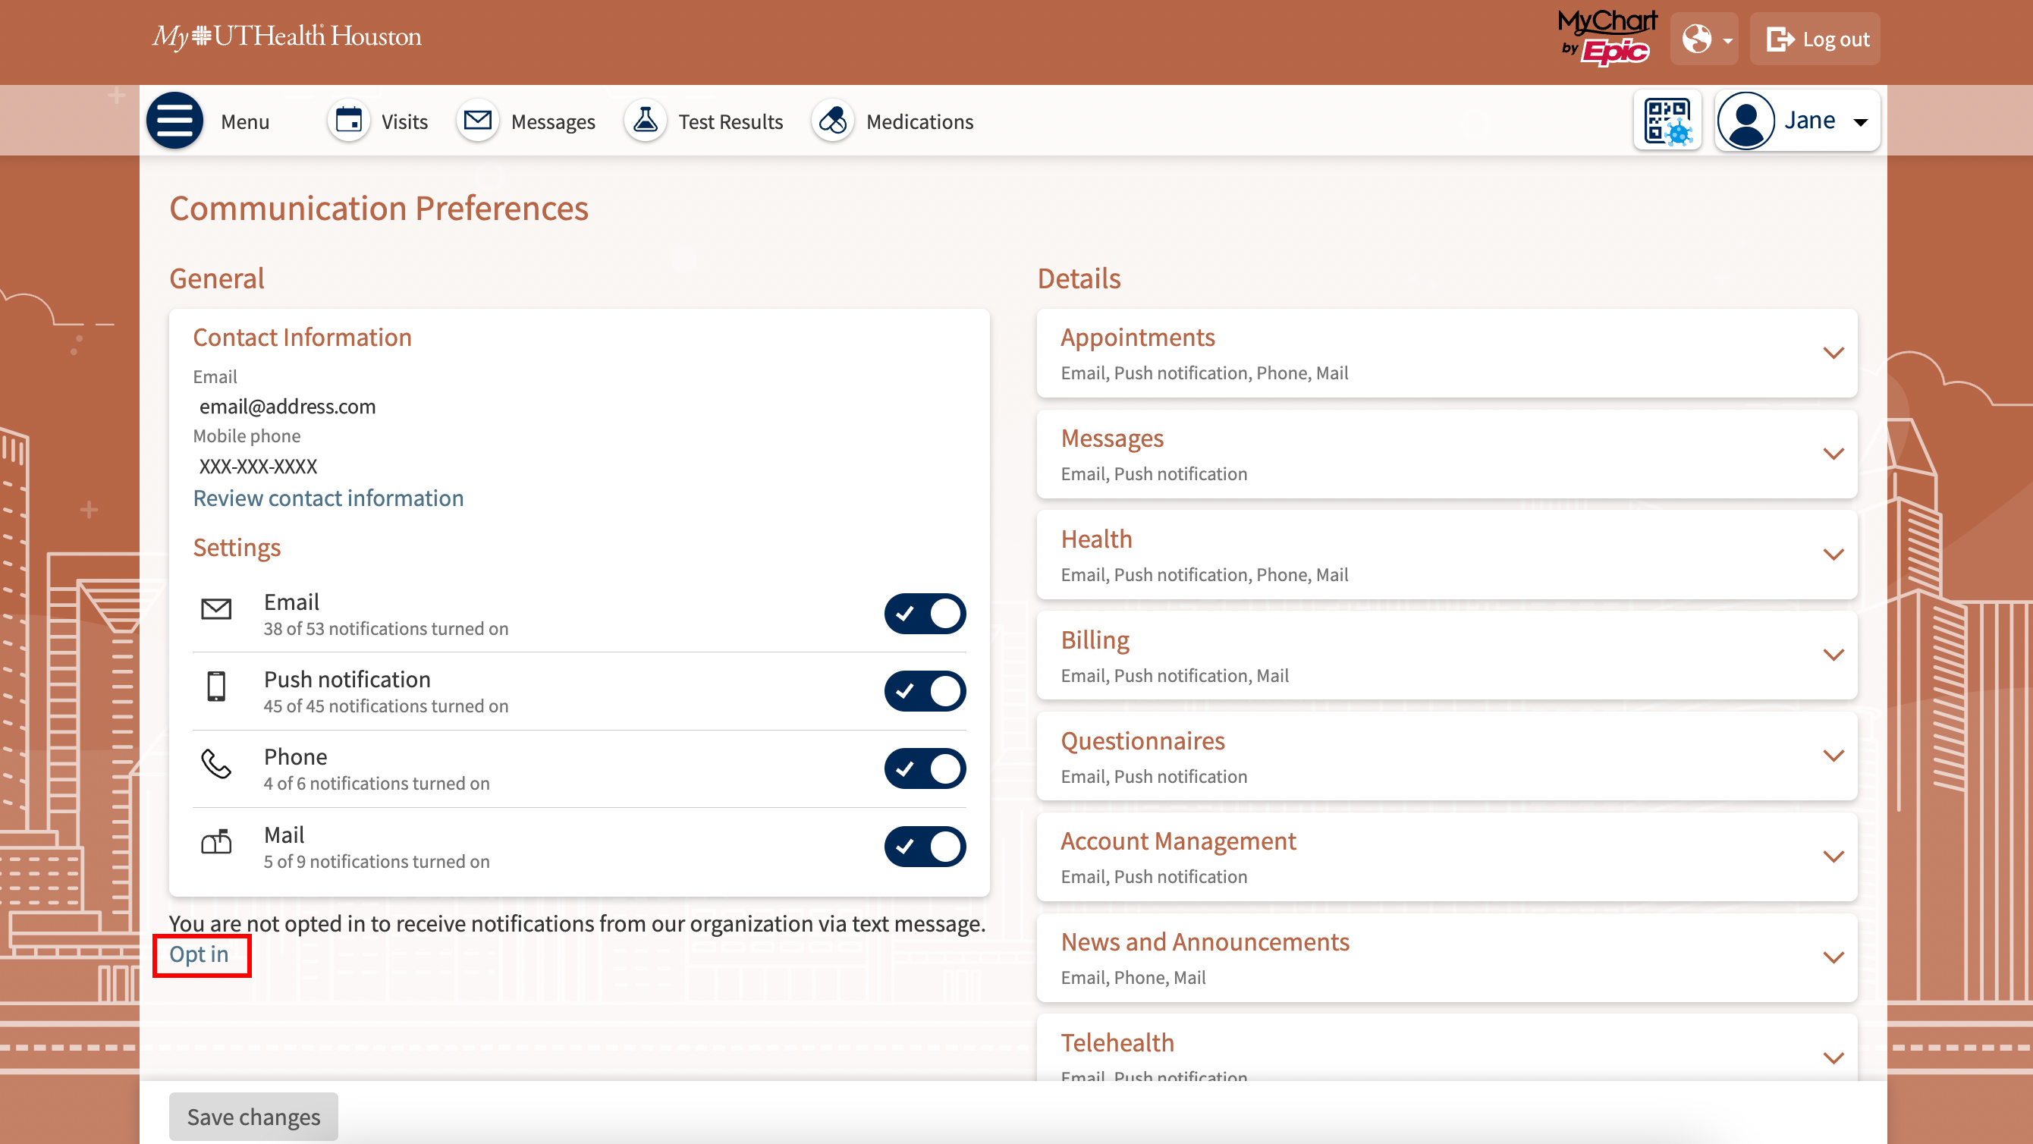The image size is (2033, 1144).
Task: Expand News and Announcements section
Action: pyautogui.click(x=1833, y=957)
